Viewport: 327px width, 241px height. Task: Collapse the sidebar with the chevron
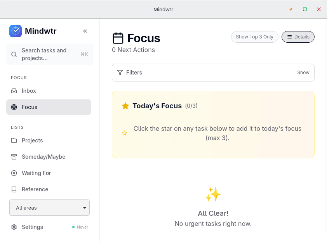coord(85,31)
